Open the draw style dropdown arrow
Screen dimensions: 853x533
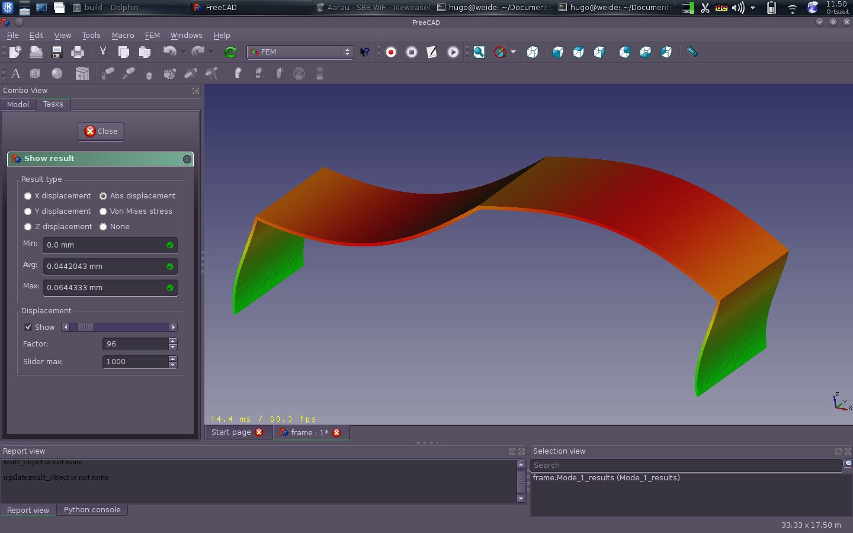513,52
